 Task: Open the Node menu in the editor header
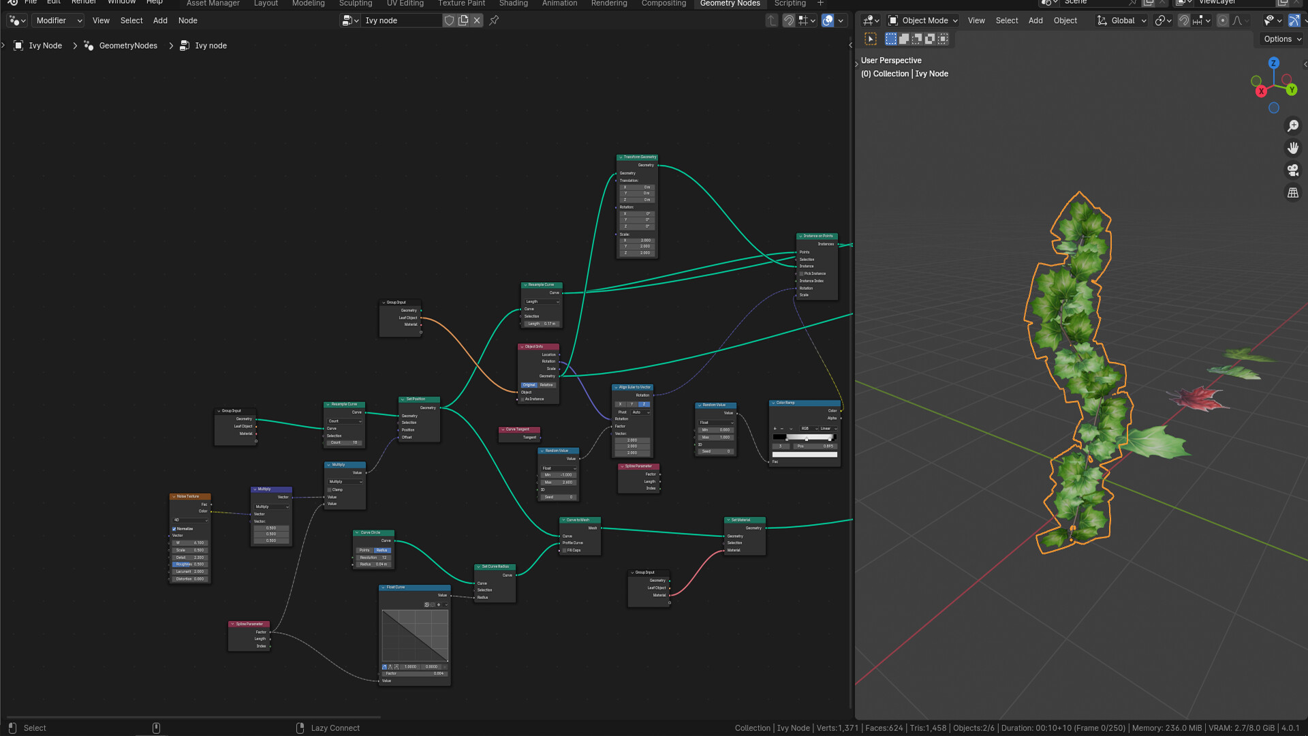coord(187,20)
